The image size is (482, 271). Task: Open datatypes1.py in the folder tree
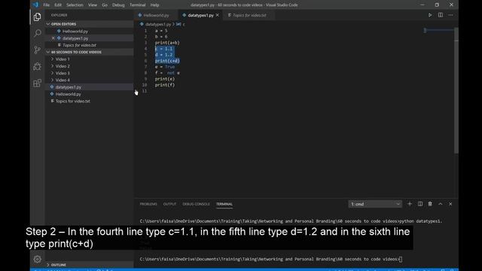[69, 87]
